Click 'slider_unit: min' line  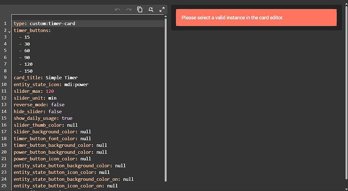pyautogui.click(x=35, y=98)
